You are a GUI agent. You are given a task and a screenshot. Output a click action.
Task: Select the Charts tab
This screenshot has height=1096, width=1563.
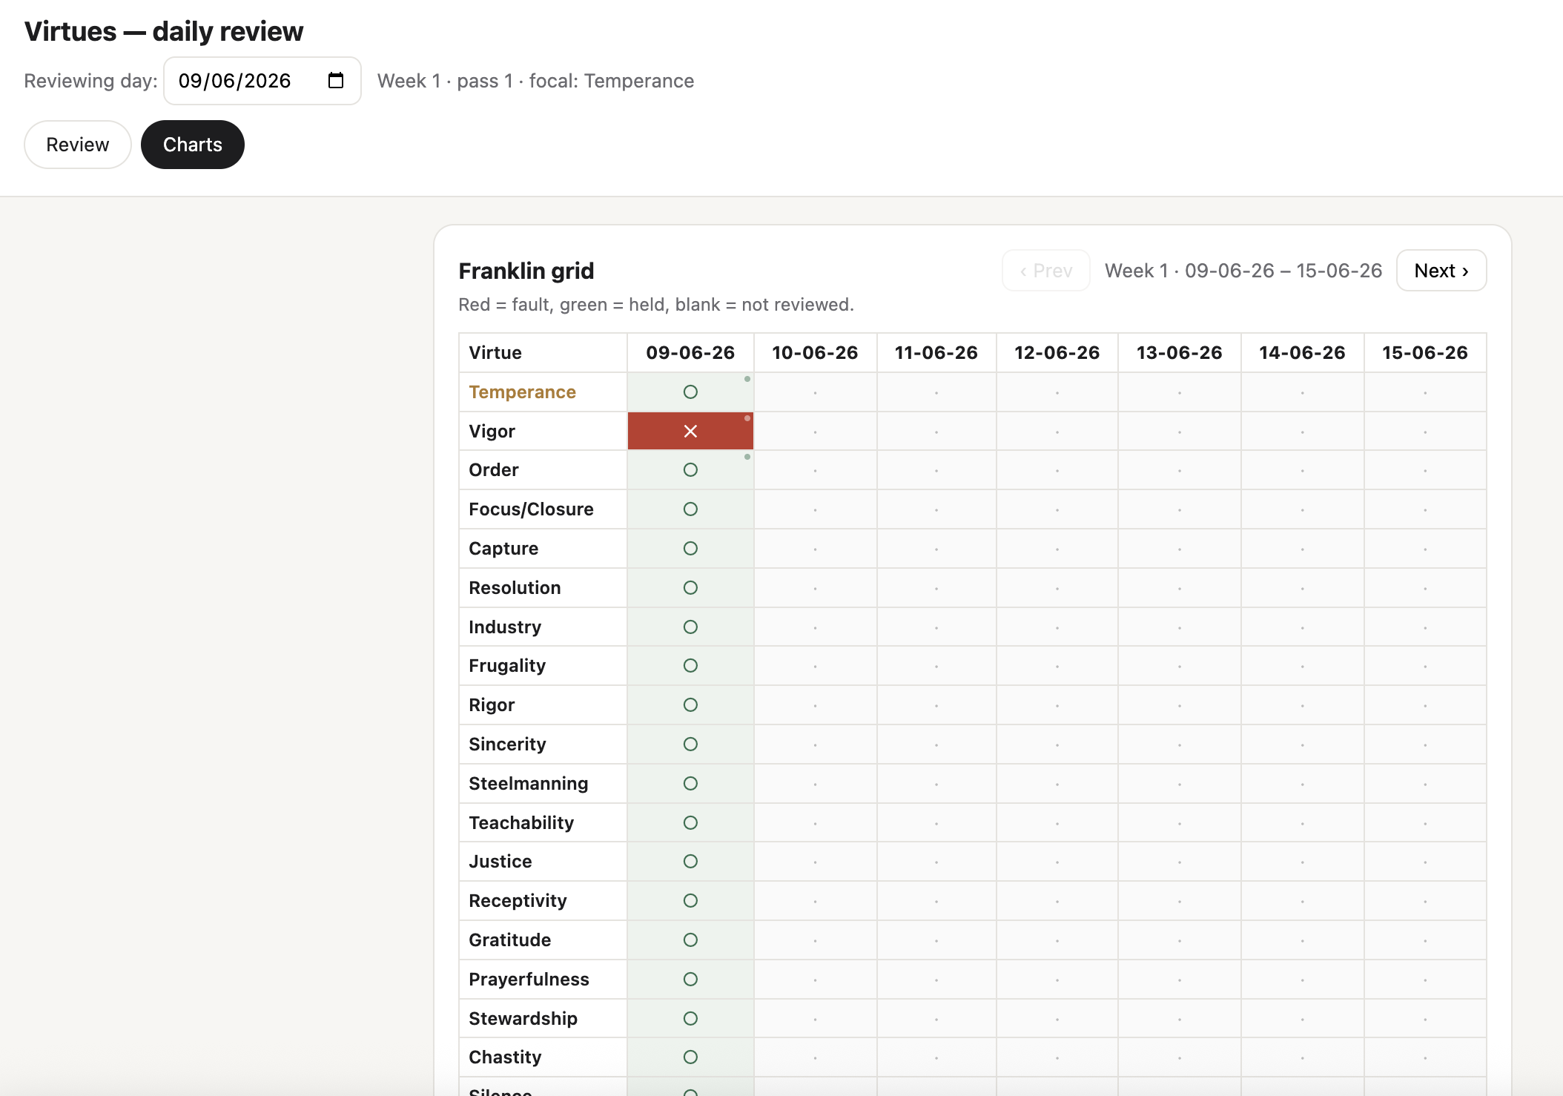pyautogui.click(x=193, y=145)
